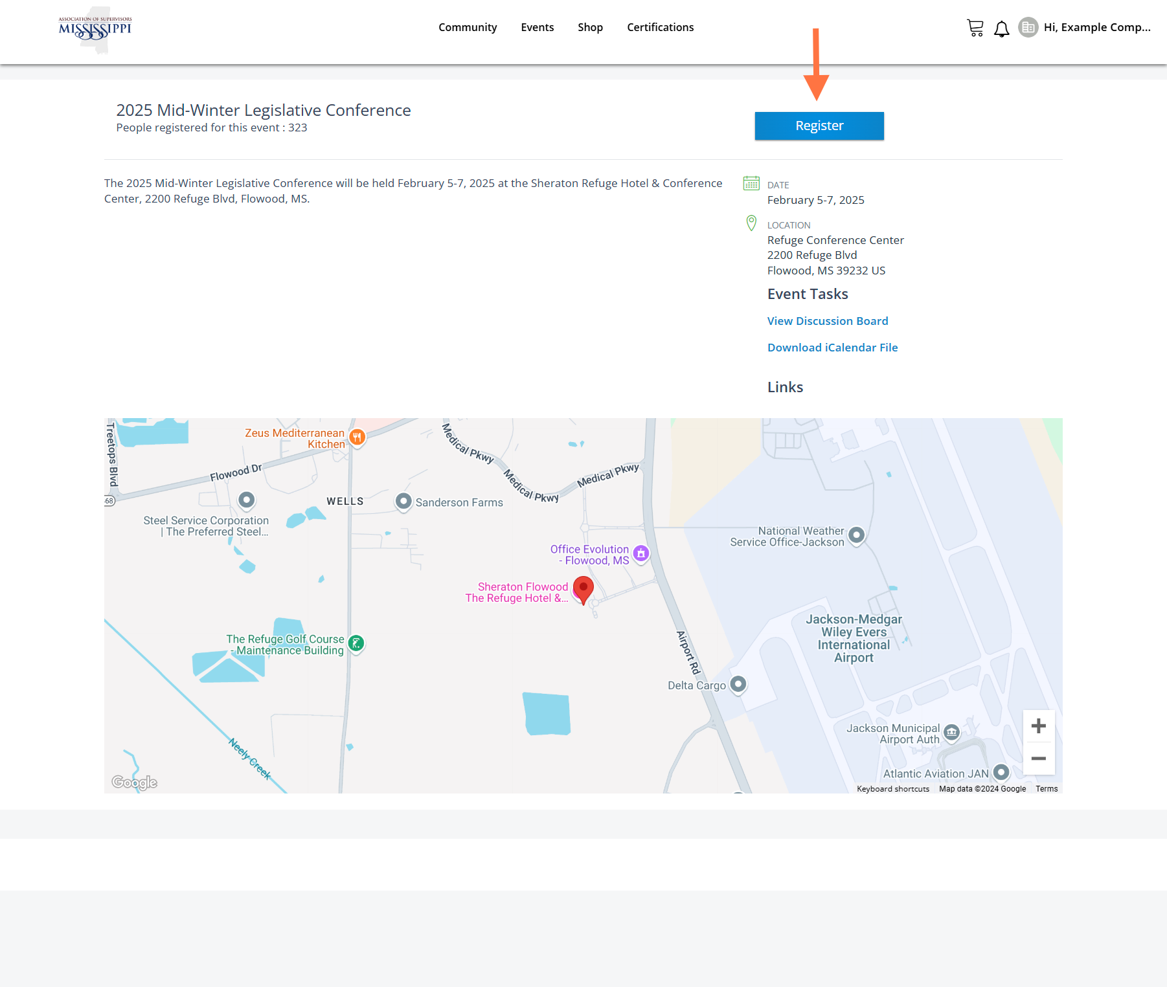Screen dimensions: 1167x987
Task: Click the Office Evolution map marker
Action: click(641, 553)
